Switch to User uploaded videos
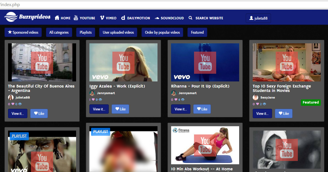 [118, 32]
